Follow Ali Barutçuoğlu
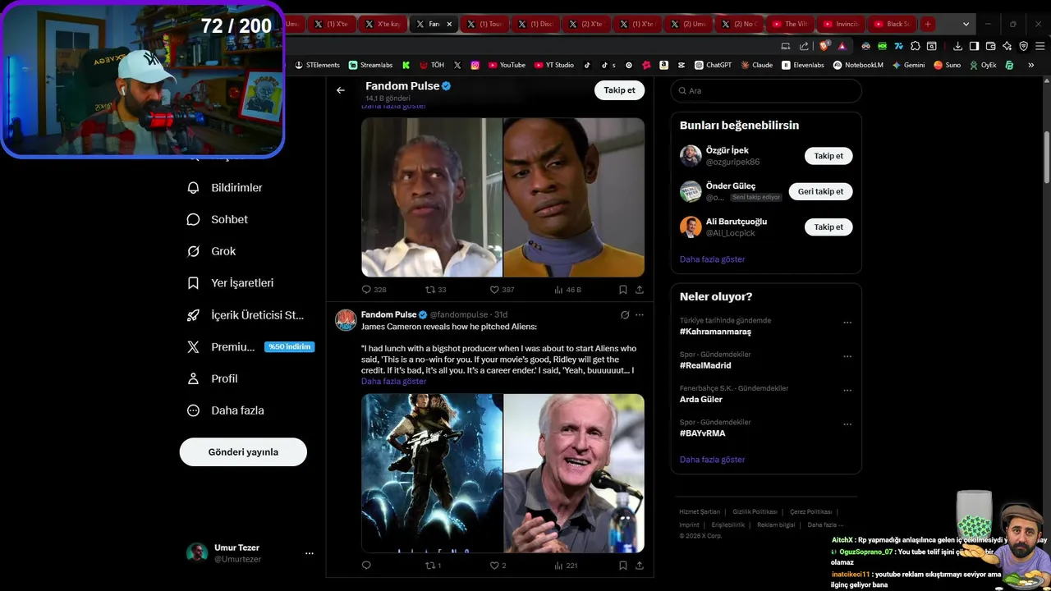Image resolution: width=1051 pixels, height=591 pixels. tap(828, 227)
